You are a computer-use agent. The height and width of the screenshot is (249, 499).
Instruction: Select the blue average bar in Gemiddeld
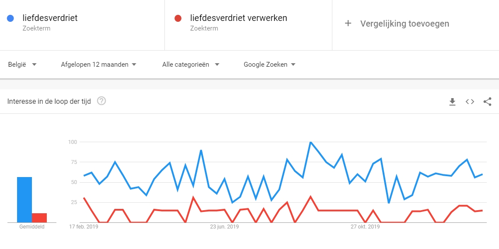[24, 200]
